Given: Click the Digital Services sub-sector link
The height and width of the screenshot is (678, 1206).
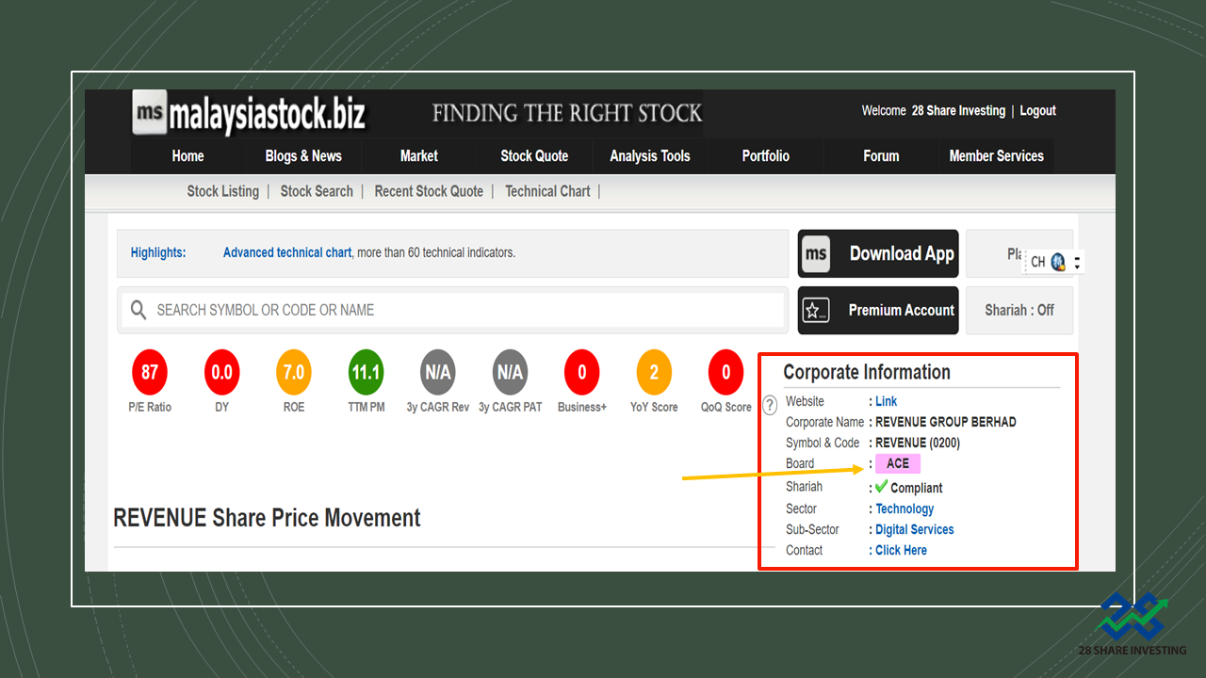Looking at the screenshot, I should click(915, 529).
